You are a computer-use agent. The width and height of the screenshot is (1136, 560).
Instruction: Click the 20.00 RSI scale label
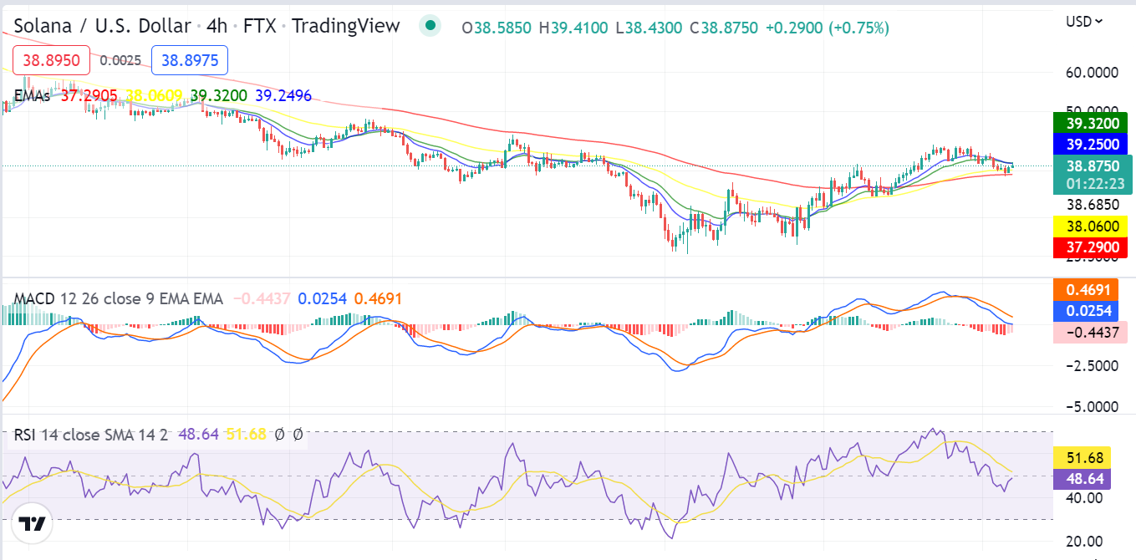(x=1083, y=541)
